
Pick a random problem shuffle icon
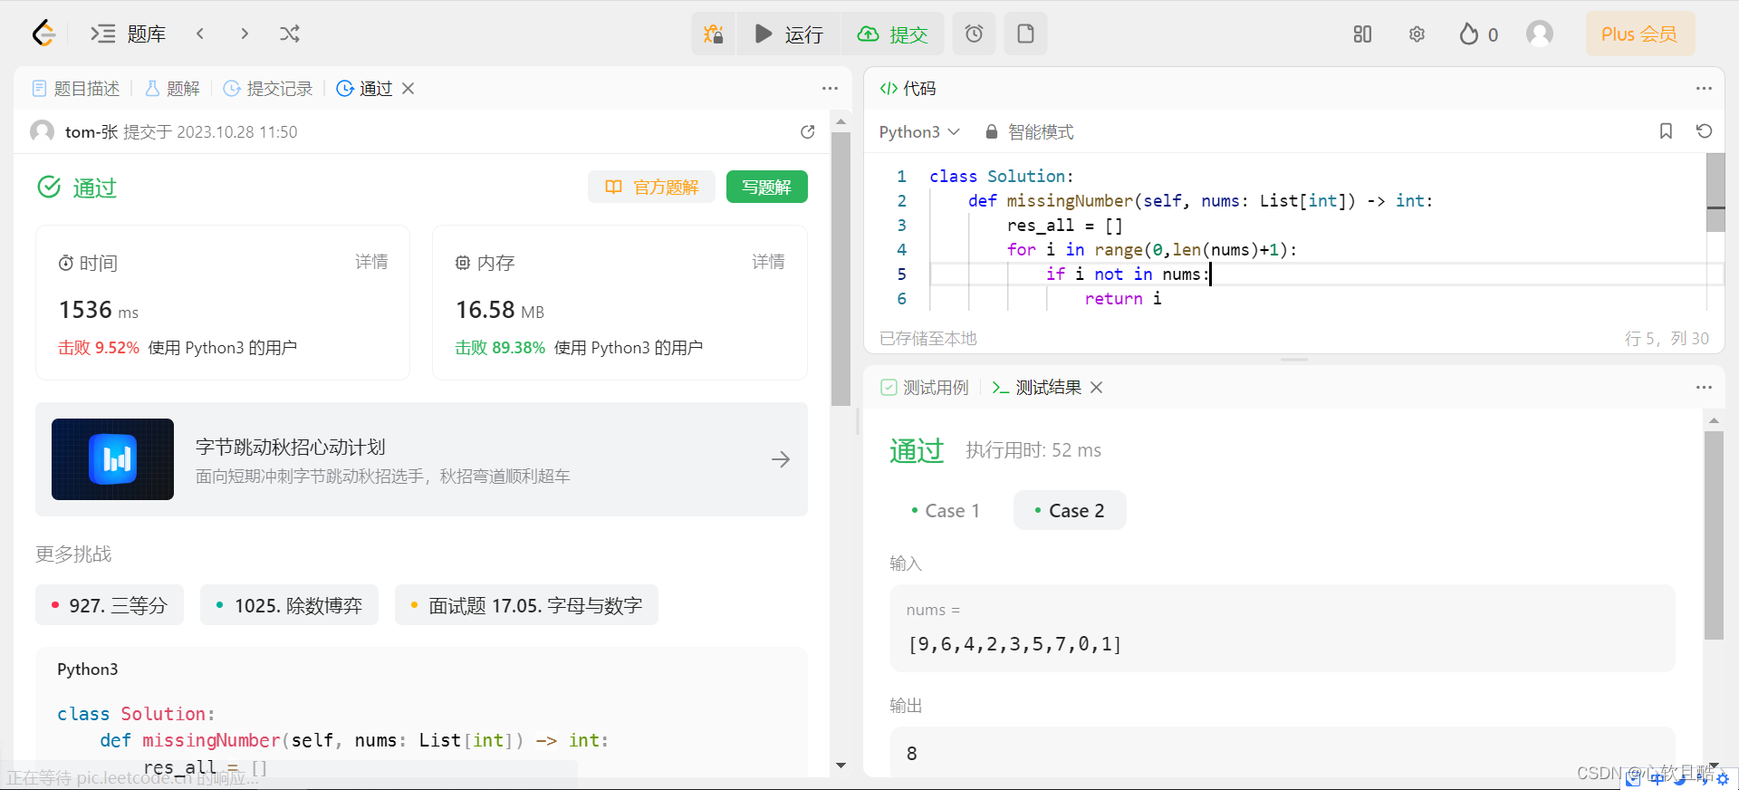coord(290,34)
